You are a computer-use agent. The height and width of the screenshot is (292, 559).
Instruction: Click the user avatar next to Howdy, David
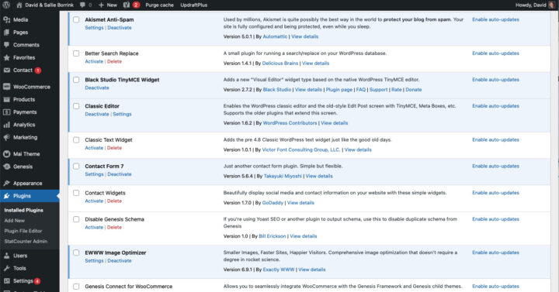pos(552,5)
